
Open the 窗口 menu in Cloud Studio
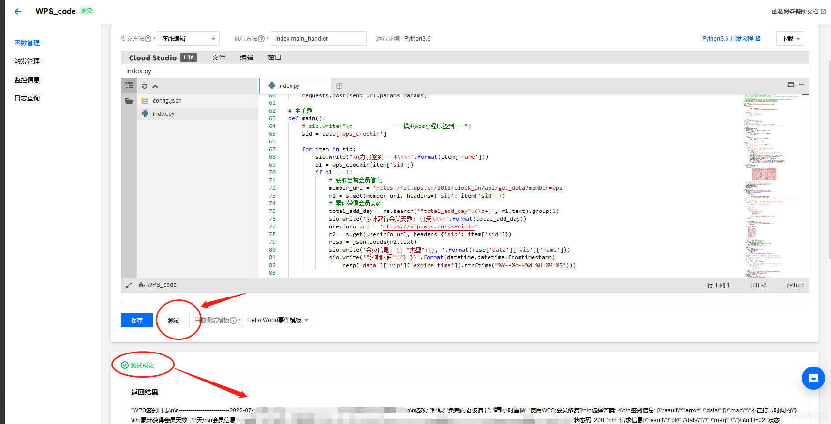pyautogui.click(x=275, y=57)
